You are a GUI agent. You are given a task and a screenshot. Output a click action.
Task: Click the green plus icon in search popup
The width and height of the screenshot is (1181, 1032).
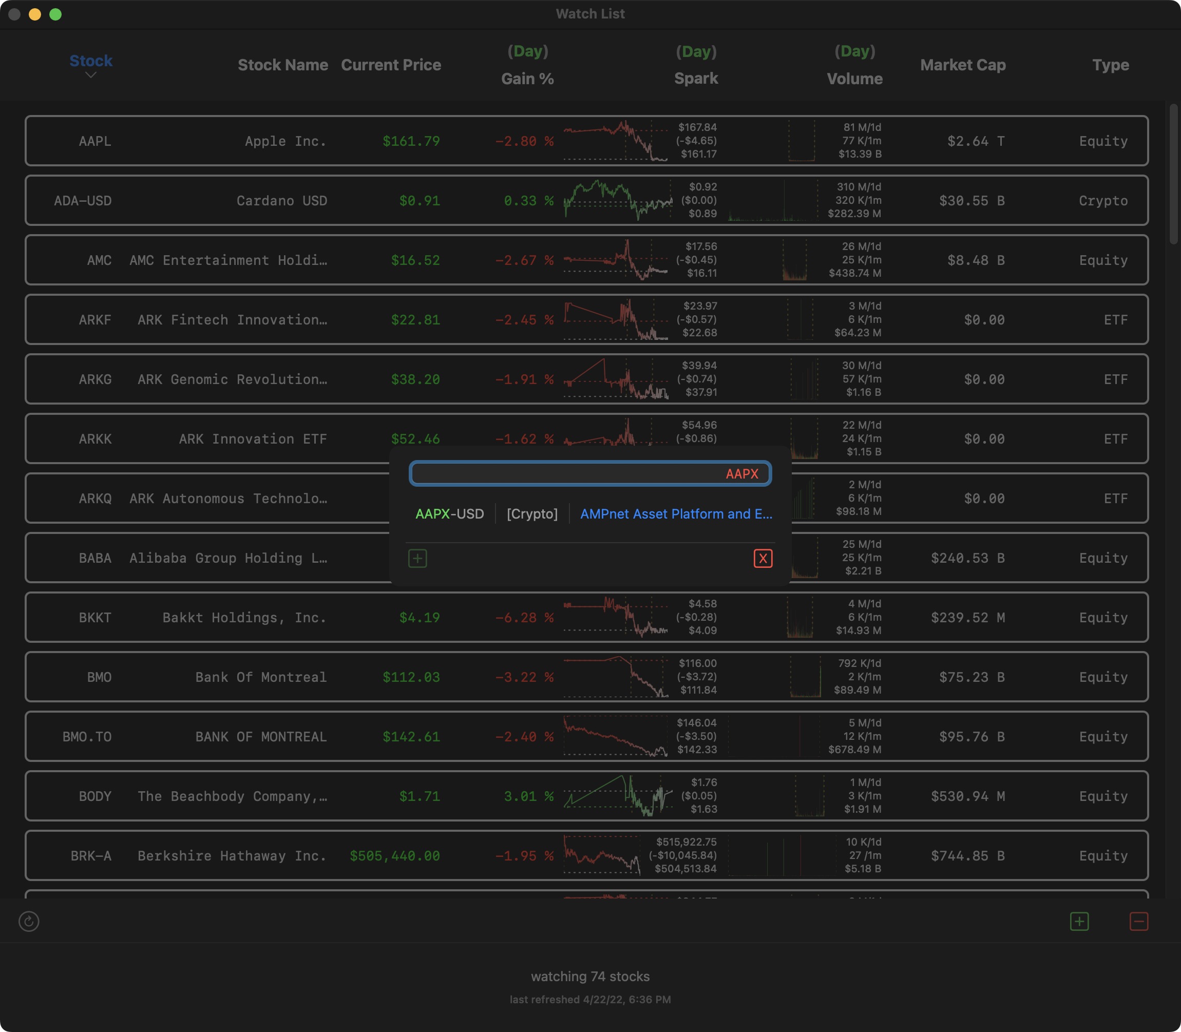417,558
